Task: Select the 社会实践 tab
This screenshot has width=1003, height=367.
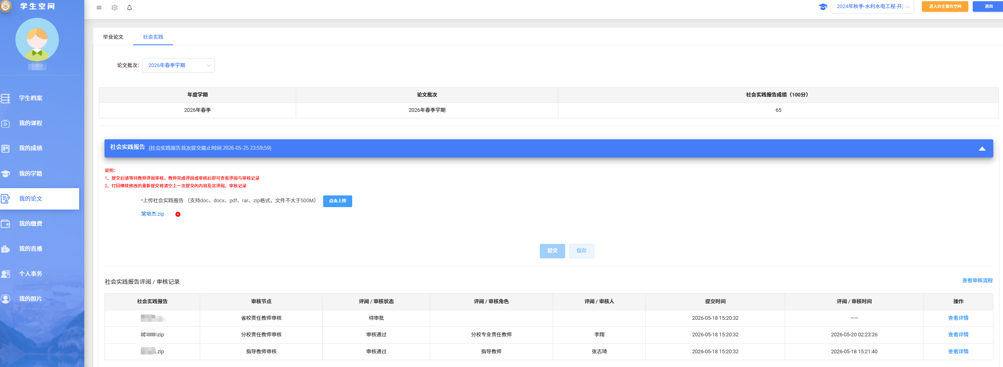Action: pos(153,37)
